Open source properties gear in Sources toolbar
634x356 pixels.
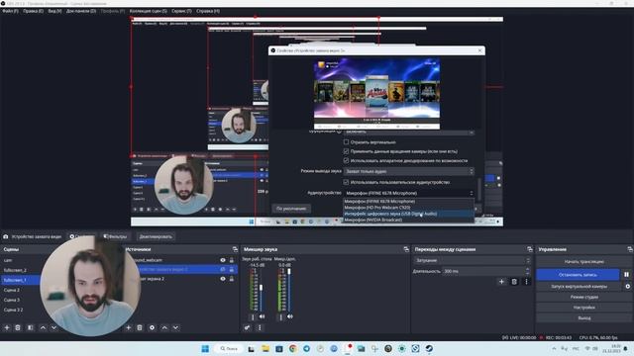click(152, 327)
